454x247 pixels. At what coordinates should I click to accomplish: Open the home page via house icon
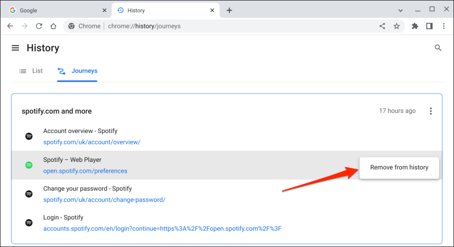point(53,26)
